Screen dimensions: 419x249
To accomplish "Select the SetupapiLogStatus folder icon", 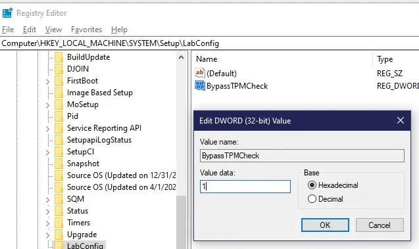I will click(x=59, y=140).
